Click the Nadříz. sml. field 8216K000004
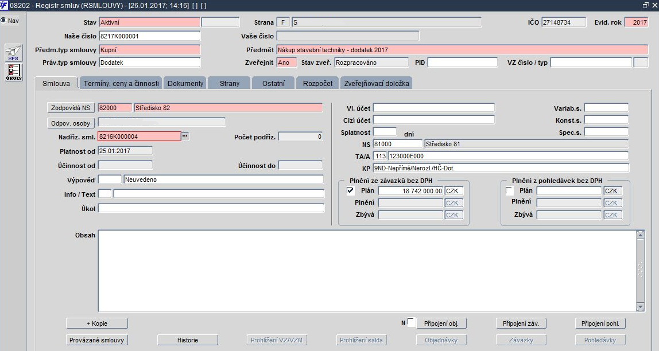This screenshot has height=351, width=659. coord(139,136)
